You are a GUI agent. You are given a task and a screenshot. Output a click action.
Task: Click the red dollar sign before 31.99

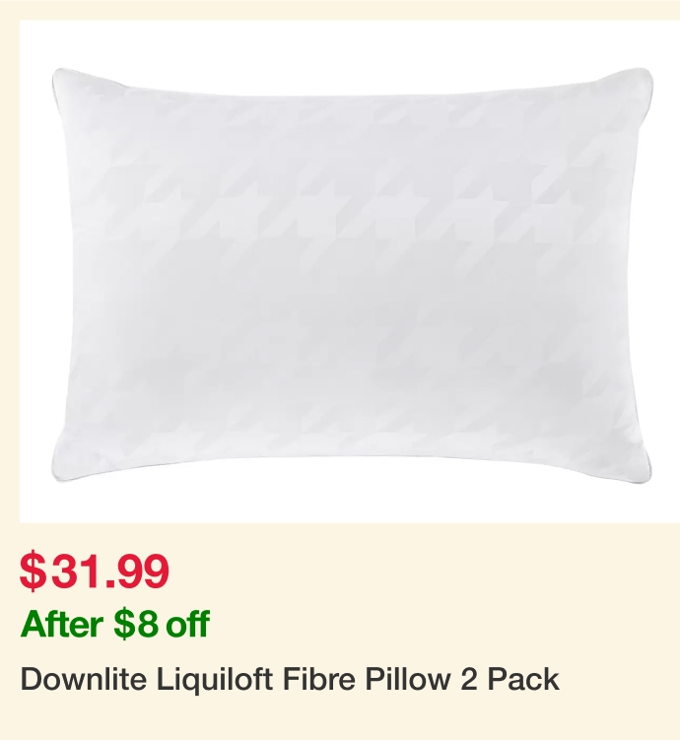(33, 572)
